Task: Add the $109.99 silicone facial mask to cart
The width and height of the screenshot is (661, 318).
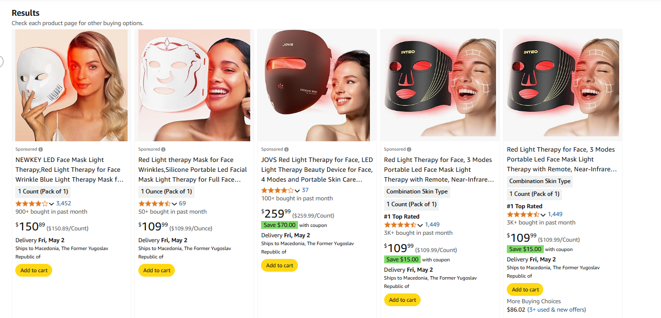Action: [157, 270]
